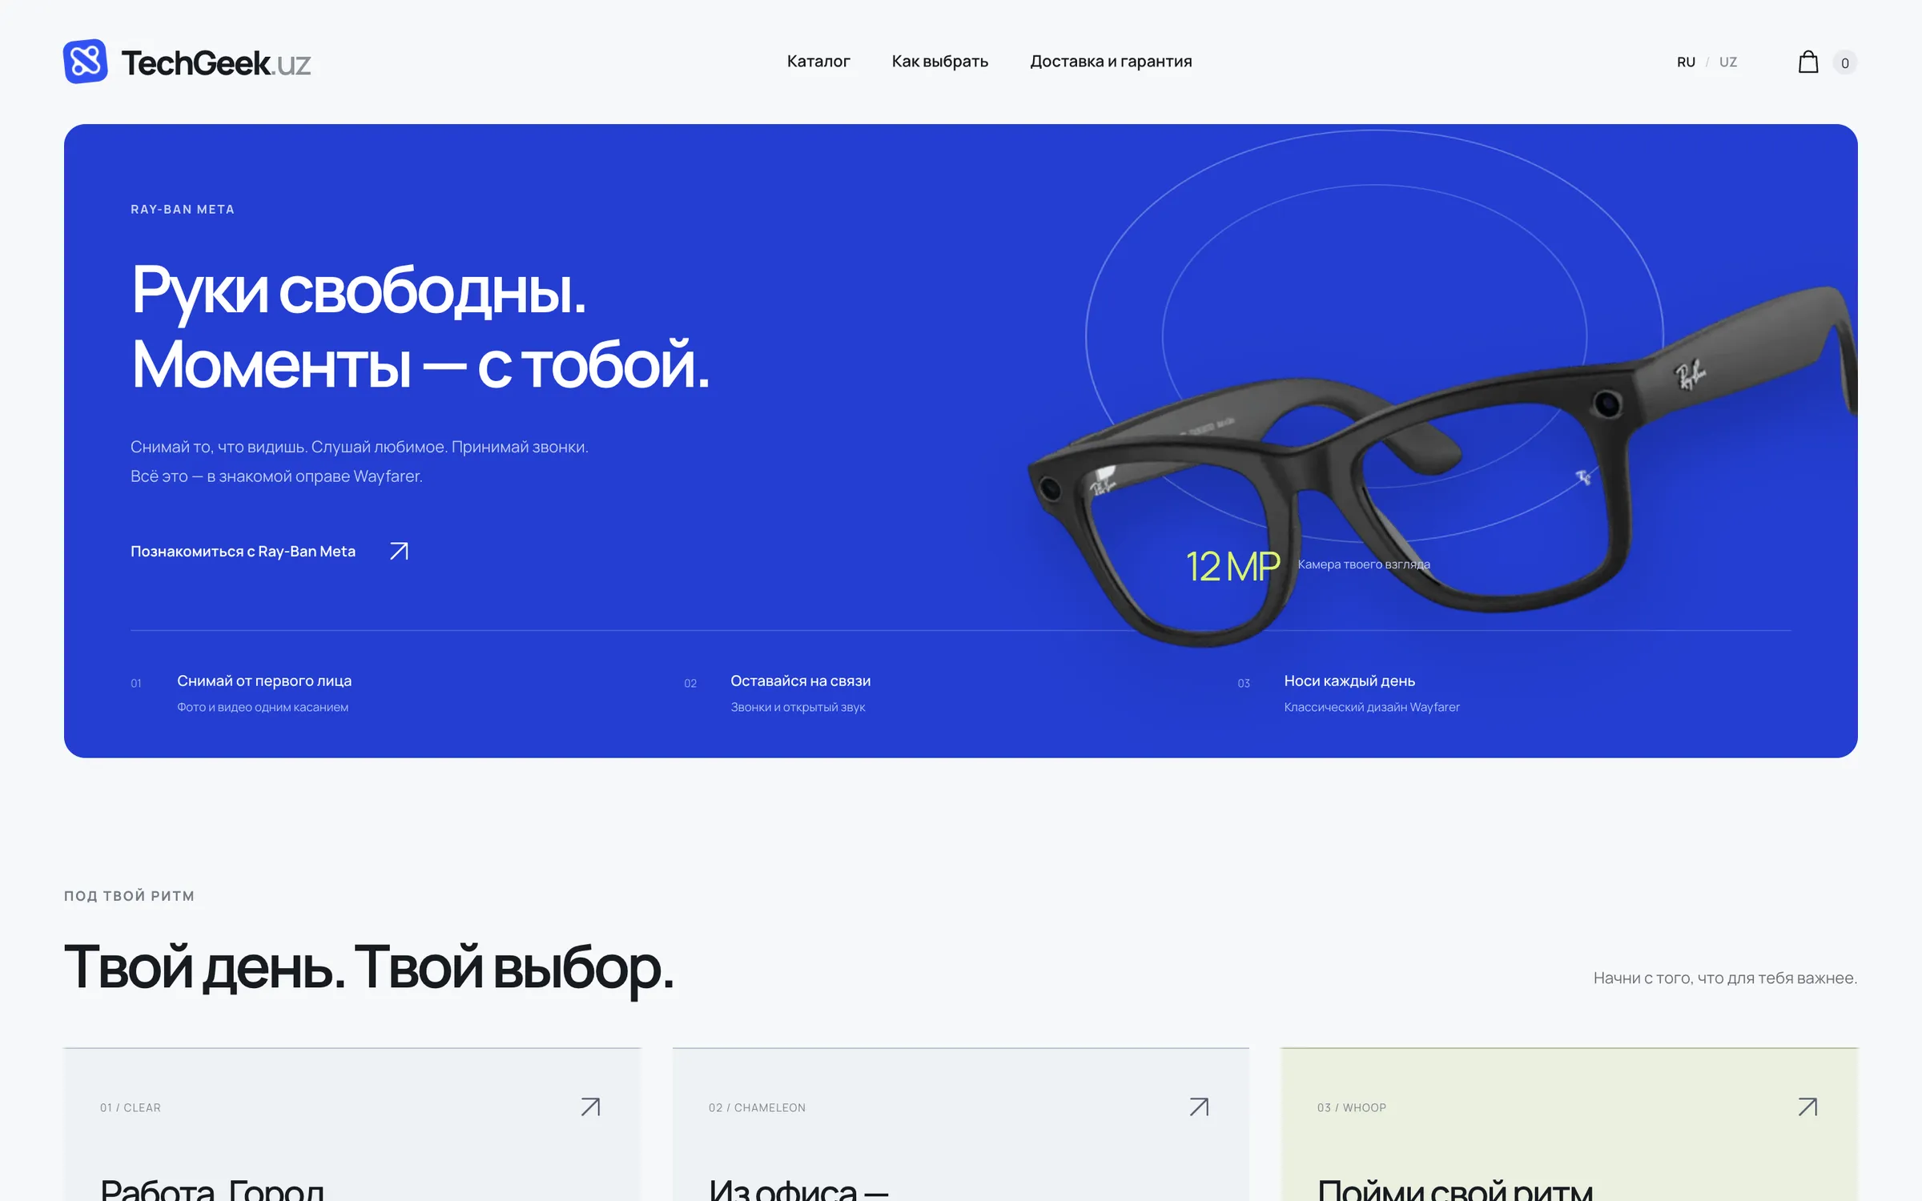Open the Каталог menu item
The width and height of the screenshot is (1922, 1201).
tap(818, 62)
